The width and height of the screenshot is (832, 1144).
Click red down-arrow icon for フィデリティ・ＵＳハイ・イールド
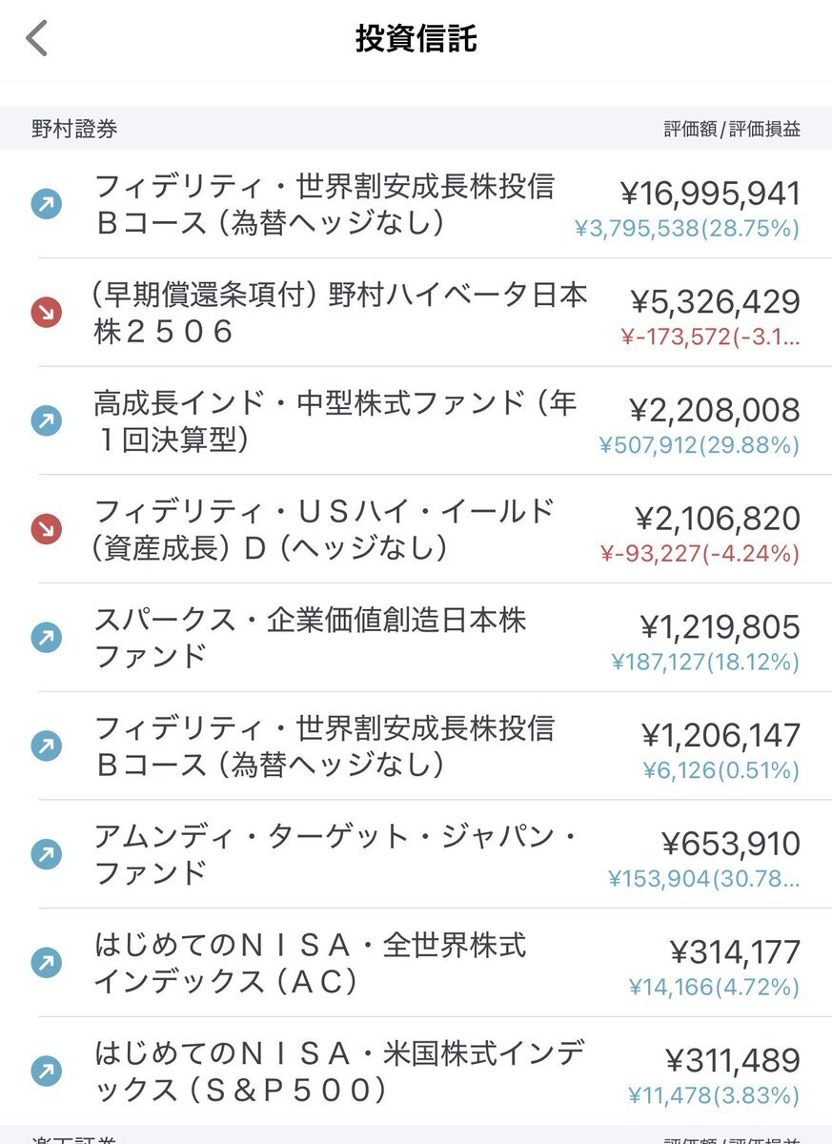[46, 528]
